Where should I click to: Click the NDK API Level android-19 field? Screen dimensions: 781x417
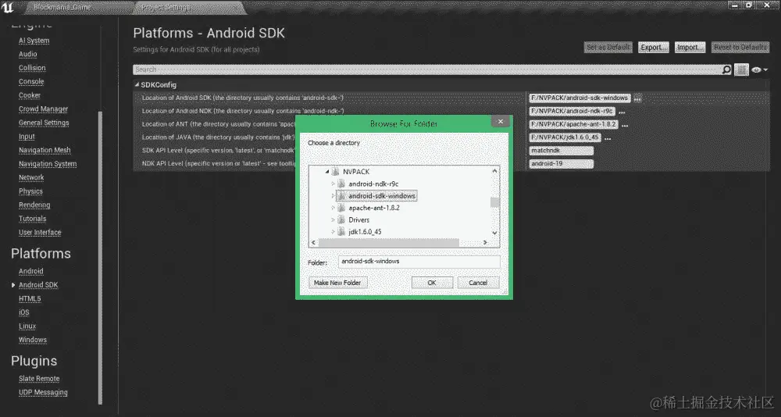click(x=562, y=163)
